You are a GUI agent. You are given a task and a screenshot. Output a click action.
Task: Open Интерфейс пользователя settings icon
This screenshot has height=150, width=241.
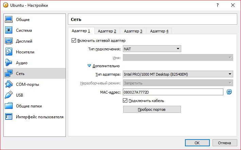click(8, 117)
